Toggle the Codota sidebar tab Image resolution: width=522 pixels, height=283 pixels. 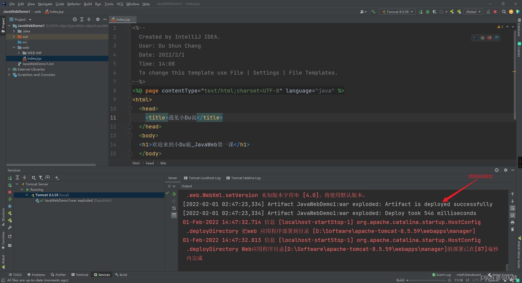[x=519, y=49]
